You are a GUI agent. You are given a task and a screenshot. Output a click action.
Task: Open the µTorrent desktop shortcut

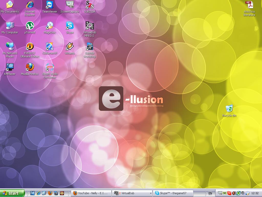click(30, 26)
